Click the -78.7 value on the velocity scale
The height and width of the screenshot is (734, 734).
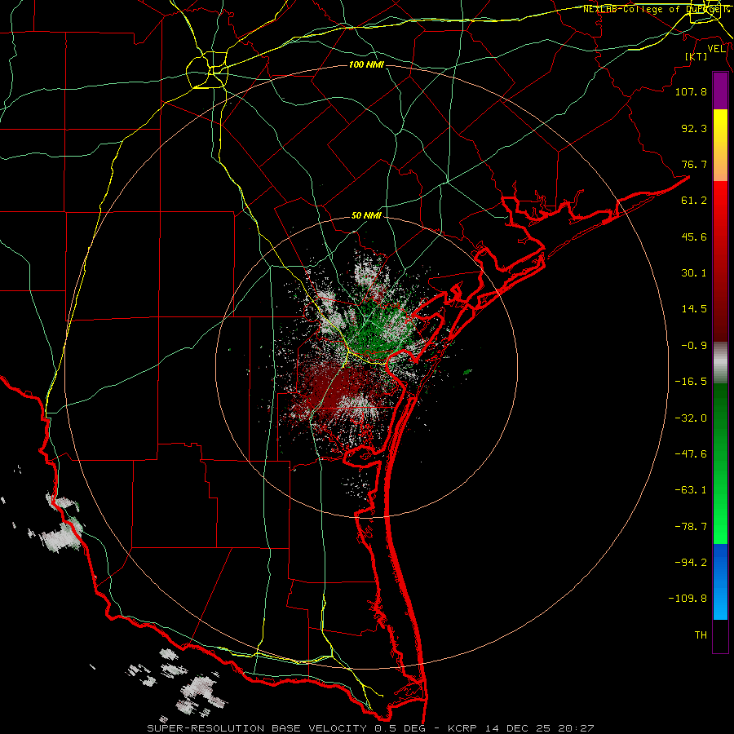691,527
